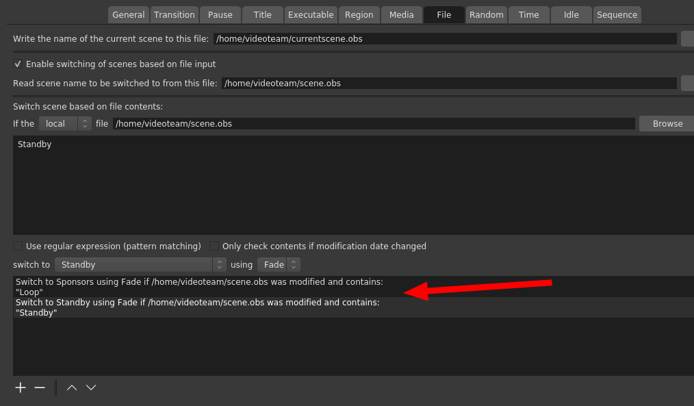Switch to the Transition tab
The width and height of the screenshot is (694, 406).
point(175,15)
